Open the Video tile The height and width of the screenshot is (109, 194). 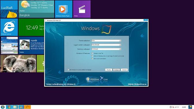(82, 9)
